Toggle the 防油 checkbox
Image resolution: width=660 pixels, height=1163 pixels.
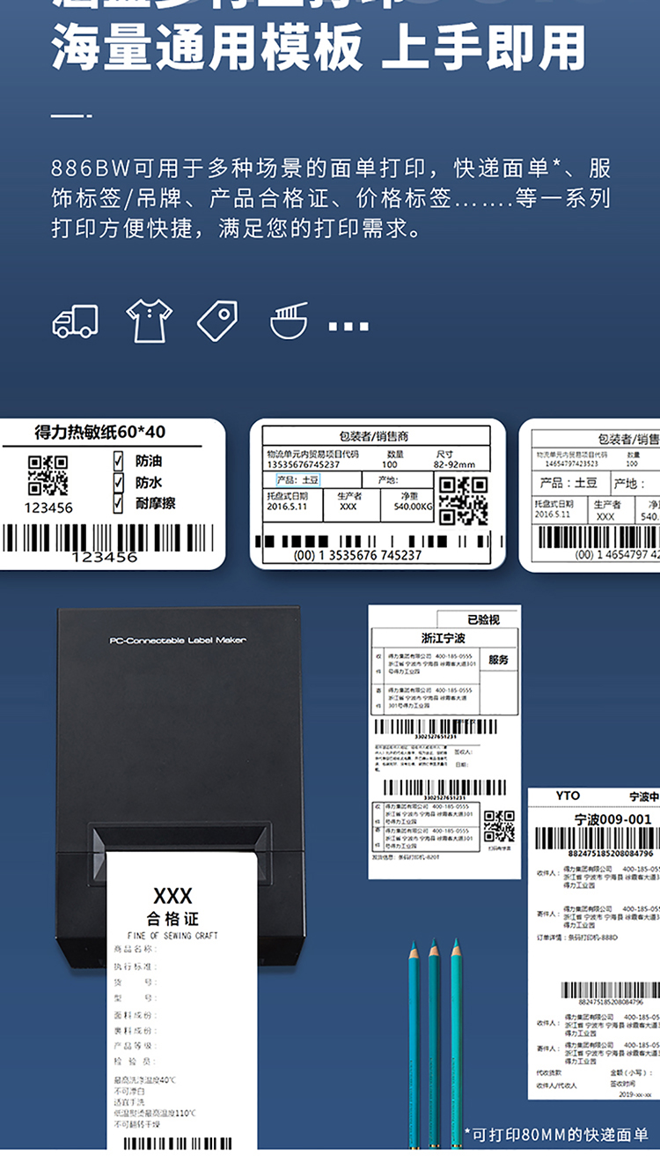pos(119,461)
